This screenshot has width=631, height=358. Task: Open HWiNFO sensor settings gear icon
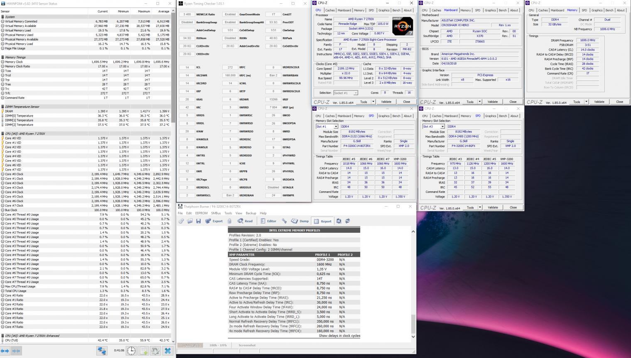[155, 351]
